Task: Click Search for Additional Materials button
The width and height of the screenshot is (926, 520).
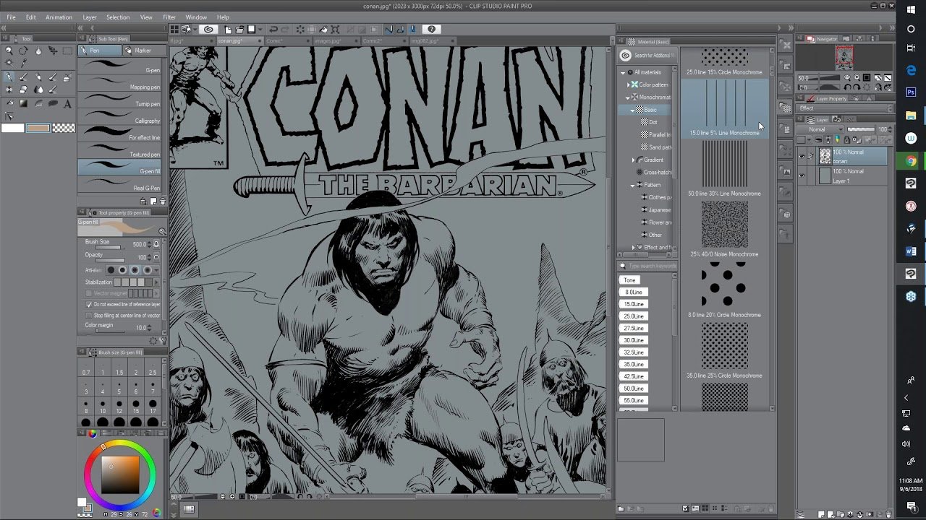Action: [647, 56]
